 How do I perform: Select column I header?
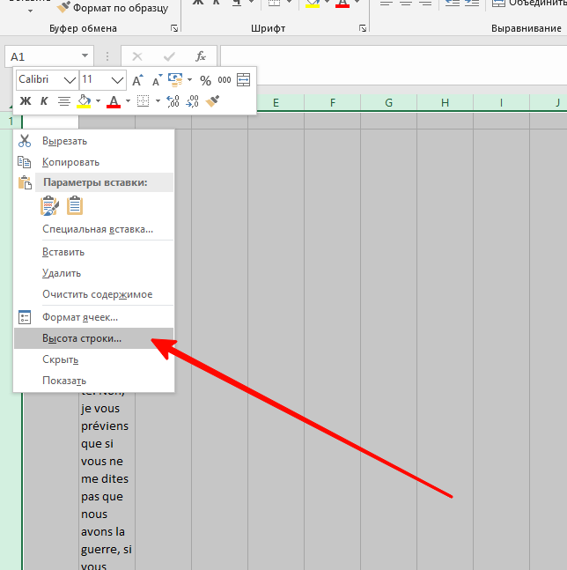coord(501,103)
